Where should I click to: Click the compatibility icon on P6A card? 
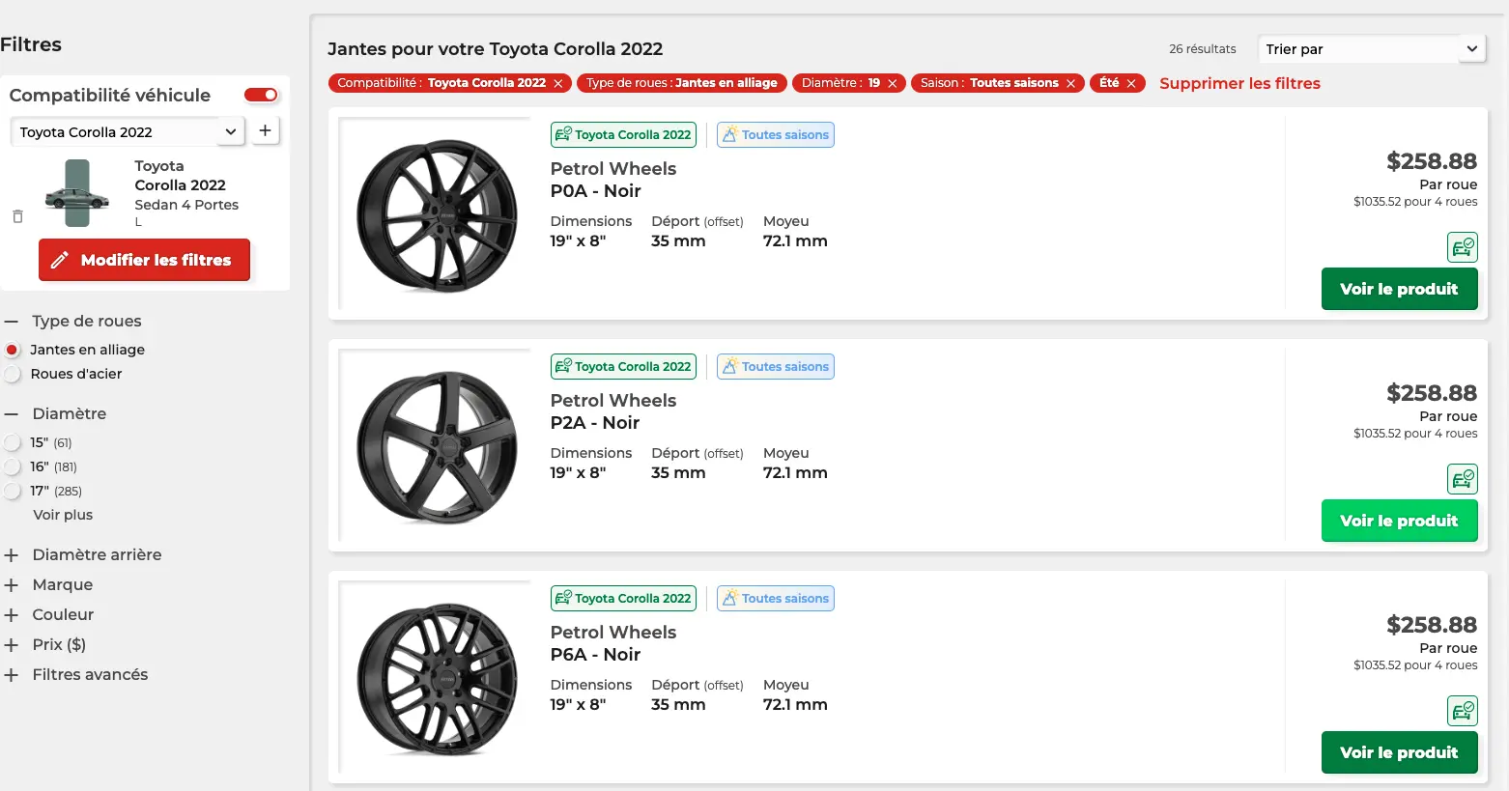click(x=1463, y=711)
